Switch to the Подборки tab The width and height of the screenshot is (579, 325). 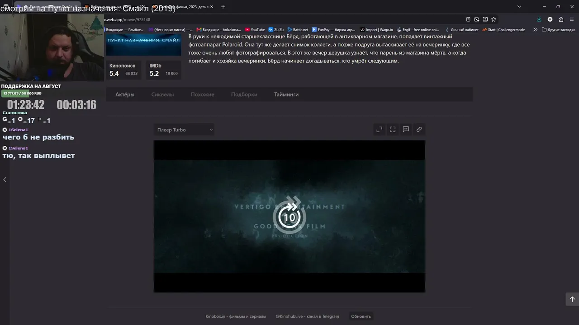tap(244, 94)
